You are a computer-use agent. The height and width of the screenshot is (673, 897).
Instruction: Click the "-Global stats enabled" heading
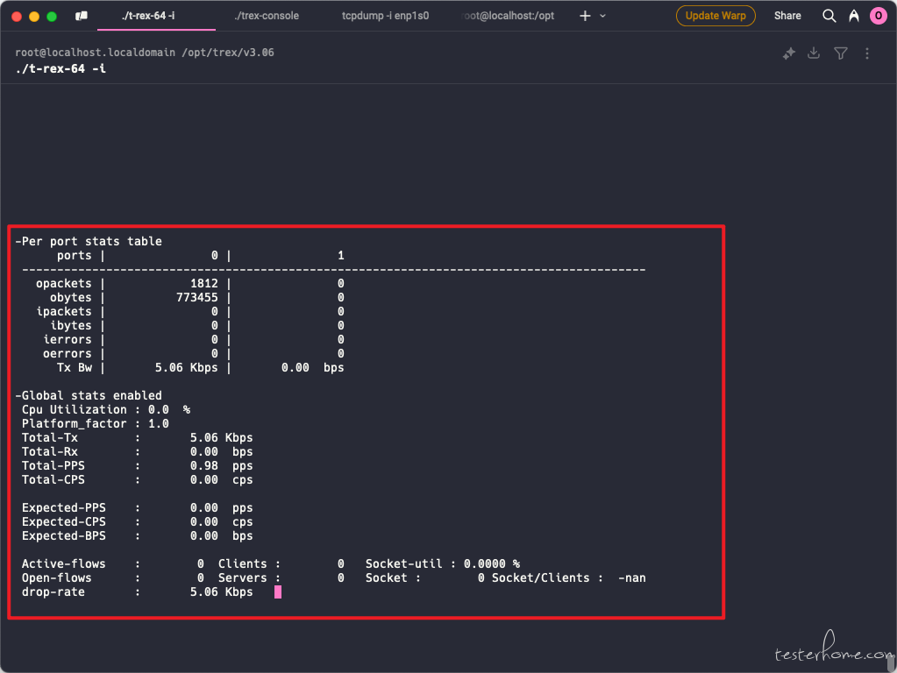point(89,396)
